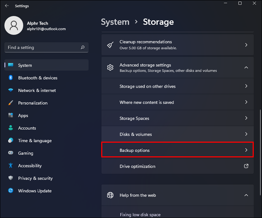Screen dimensions: 262x218
Task: Select System in the sidebar
Action: click(x=25, y=65)
